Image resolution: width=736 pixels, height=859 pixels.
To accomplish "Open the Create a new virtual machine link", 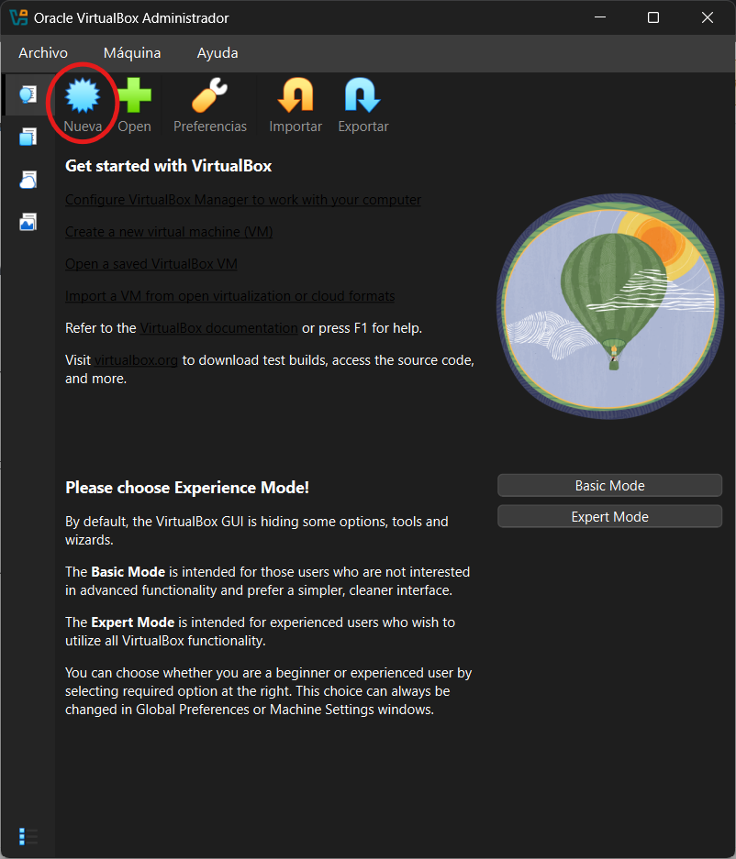I will 168,231.
